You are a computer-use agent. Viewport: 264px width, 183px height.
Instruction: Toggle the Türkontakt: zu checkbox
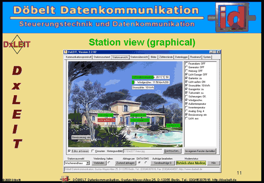pyautogui.click(x=186, y=93)
